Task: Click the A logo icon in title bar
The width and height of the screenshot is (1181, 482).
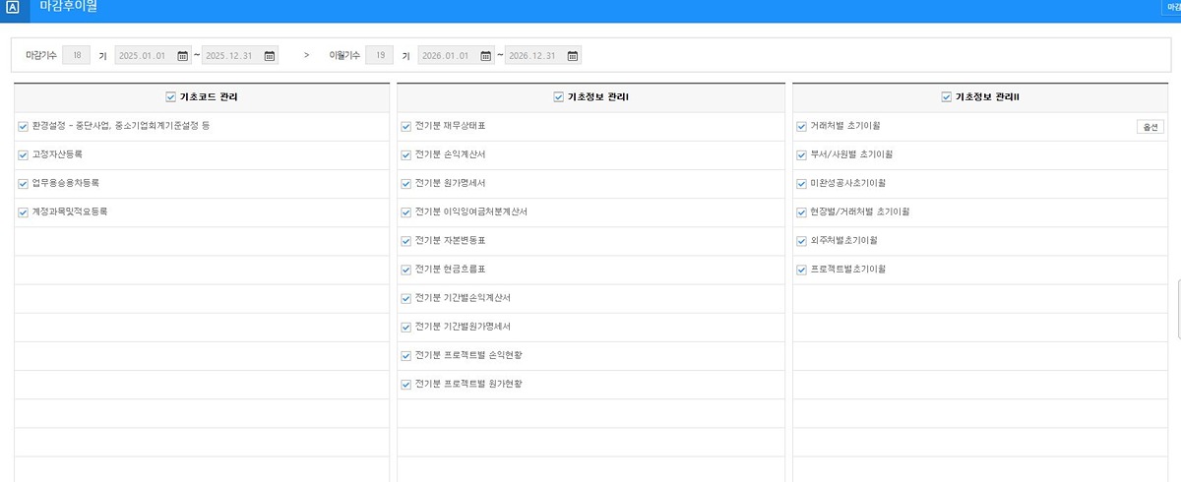Action: pos(13,7)
